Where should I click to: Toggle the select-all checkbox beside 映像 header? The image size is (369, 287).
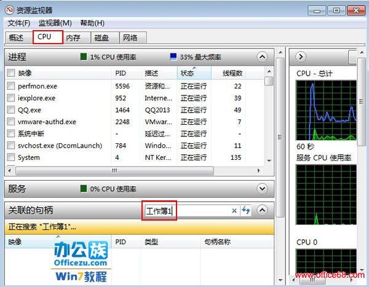[x=11, y=73]
